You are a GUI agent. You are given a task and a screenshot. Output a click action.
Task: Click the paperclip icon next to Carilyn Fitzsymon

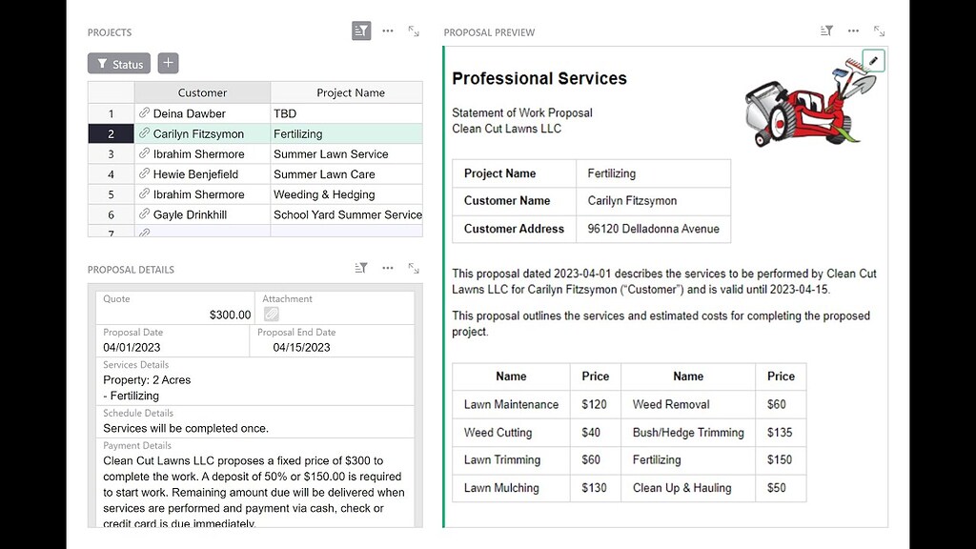[145, 133]
